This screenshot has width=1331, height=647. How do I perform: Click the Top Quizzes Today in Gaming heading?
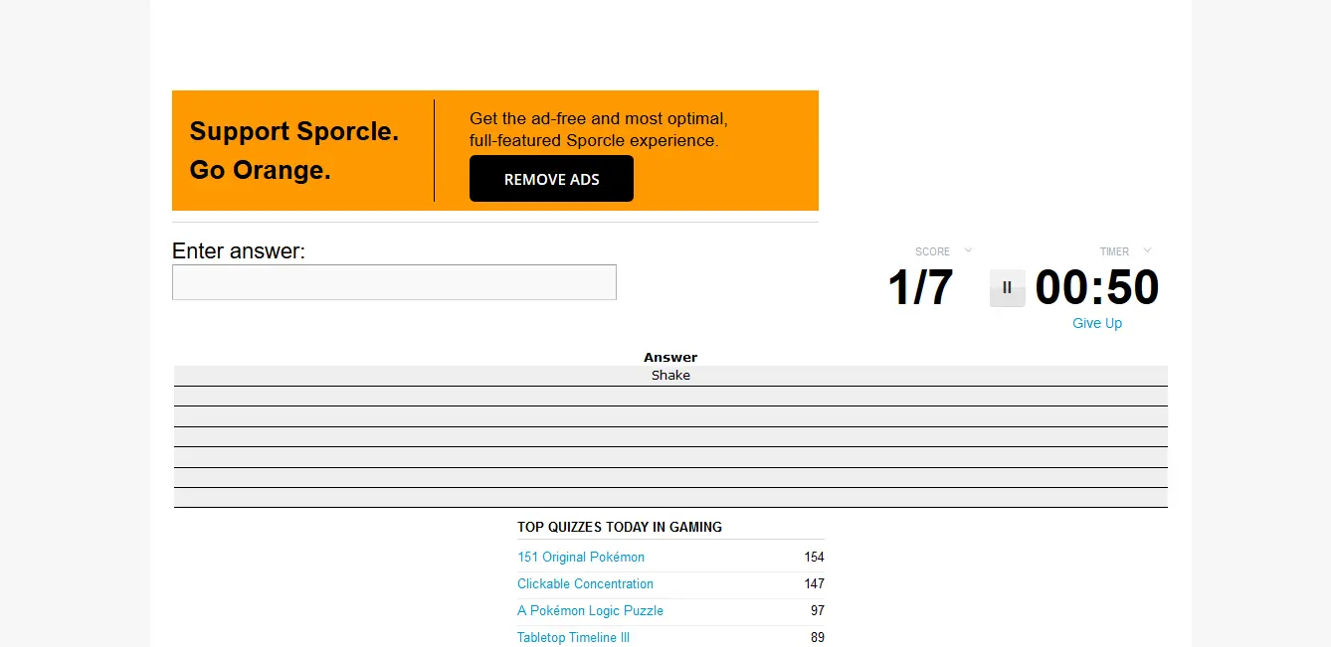click(x=620, y=527)
